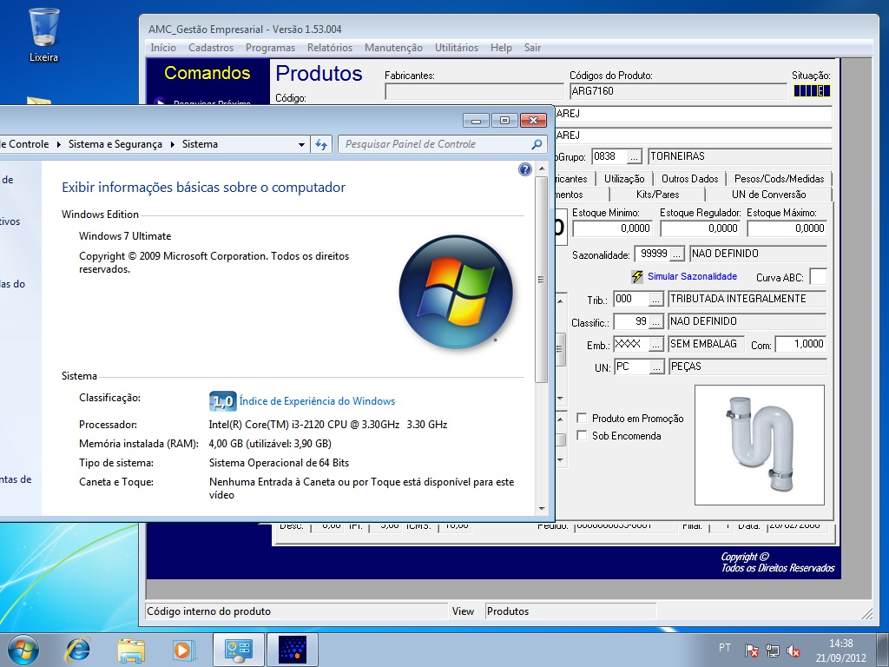This screenshot has height=667, width=889.
Task: Click the network tray icon
Action: 772,650
